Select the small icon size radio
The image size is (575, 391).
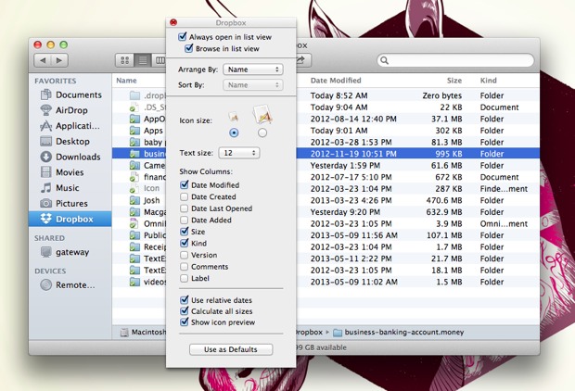click(x=234, y=132)
